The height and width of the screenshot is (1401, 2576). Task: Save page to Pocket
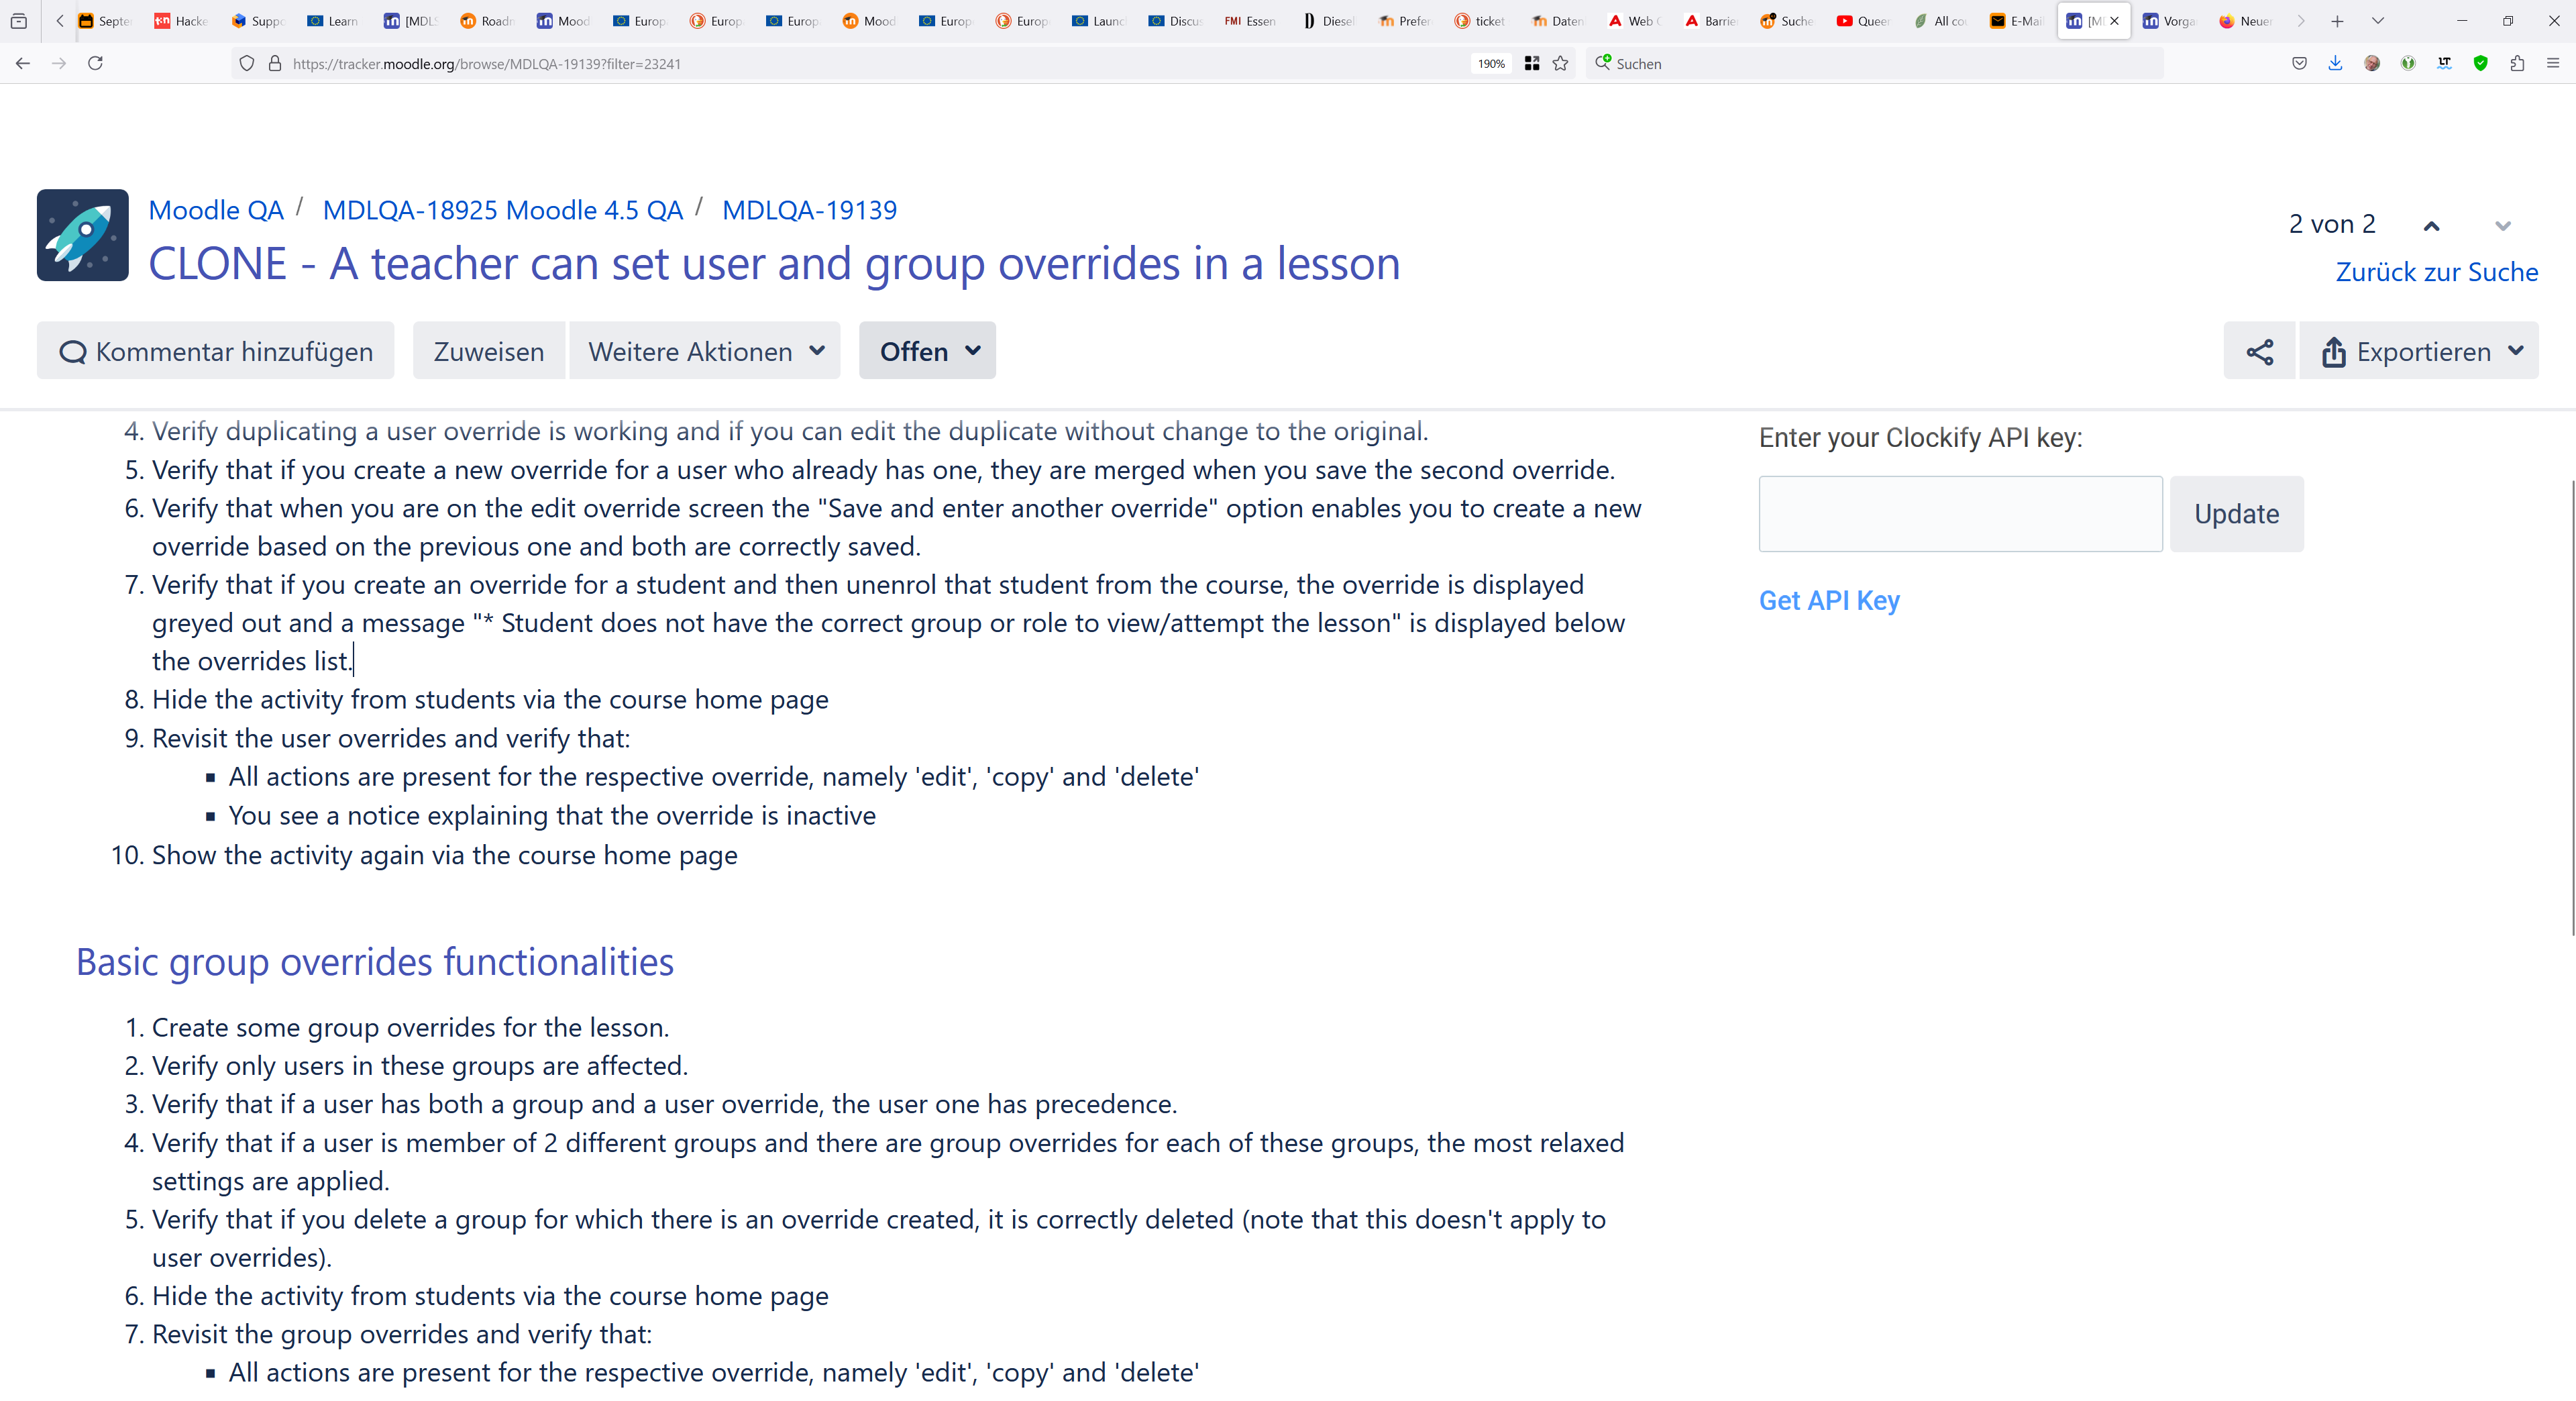pyautogui.click(x=2299, y=63)
